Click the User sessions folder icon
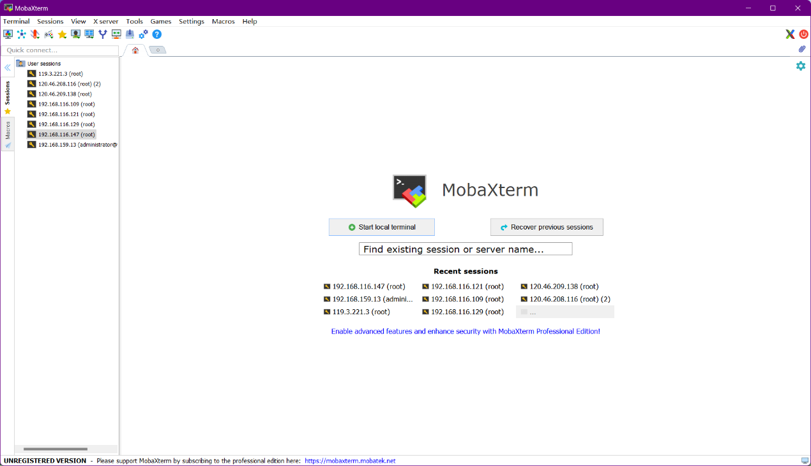This screenshot has height=466, width=811. [x=20, y=63]
